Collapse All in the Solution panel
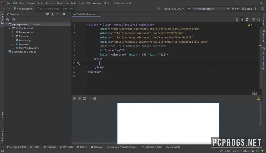The image size is (266, 153). click(x=57, y=14)
